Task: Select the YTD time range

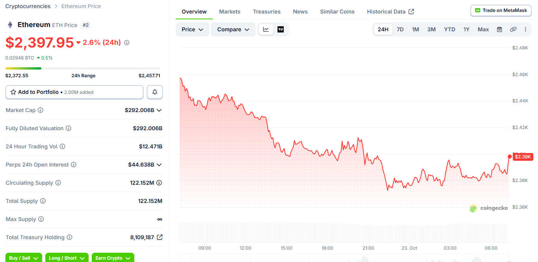Action: pyautogui.click(x=449, y=29)
